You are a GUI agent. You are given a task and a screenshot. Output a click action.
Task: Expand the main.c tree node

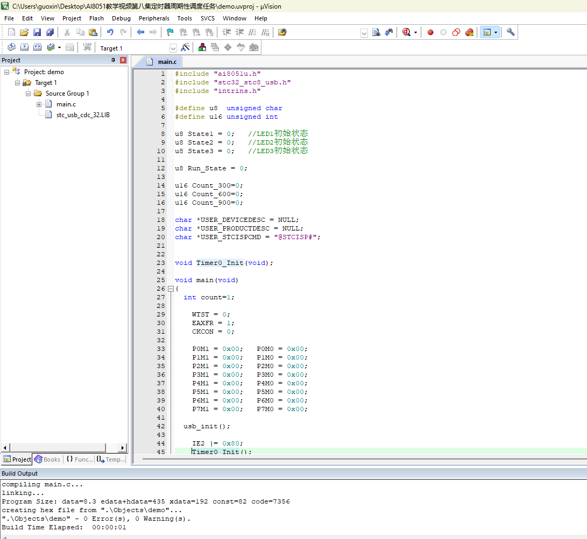click(39, 104)
